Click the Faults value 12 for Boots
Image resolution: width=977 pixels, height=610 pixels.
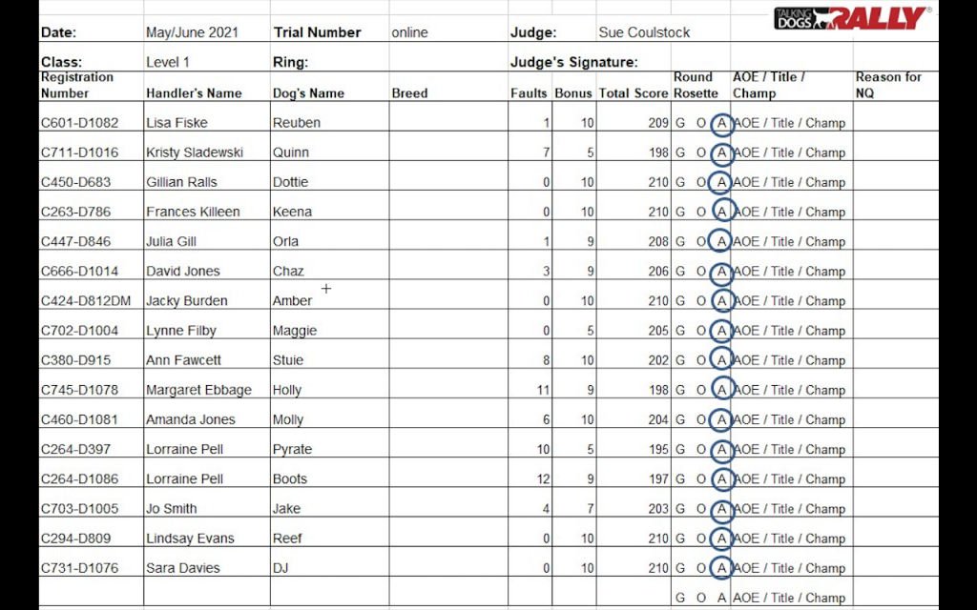[543, 479]
